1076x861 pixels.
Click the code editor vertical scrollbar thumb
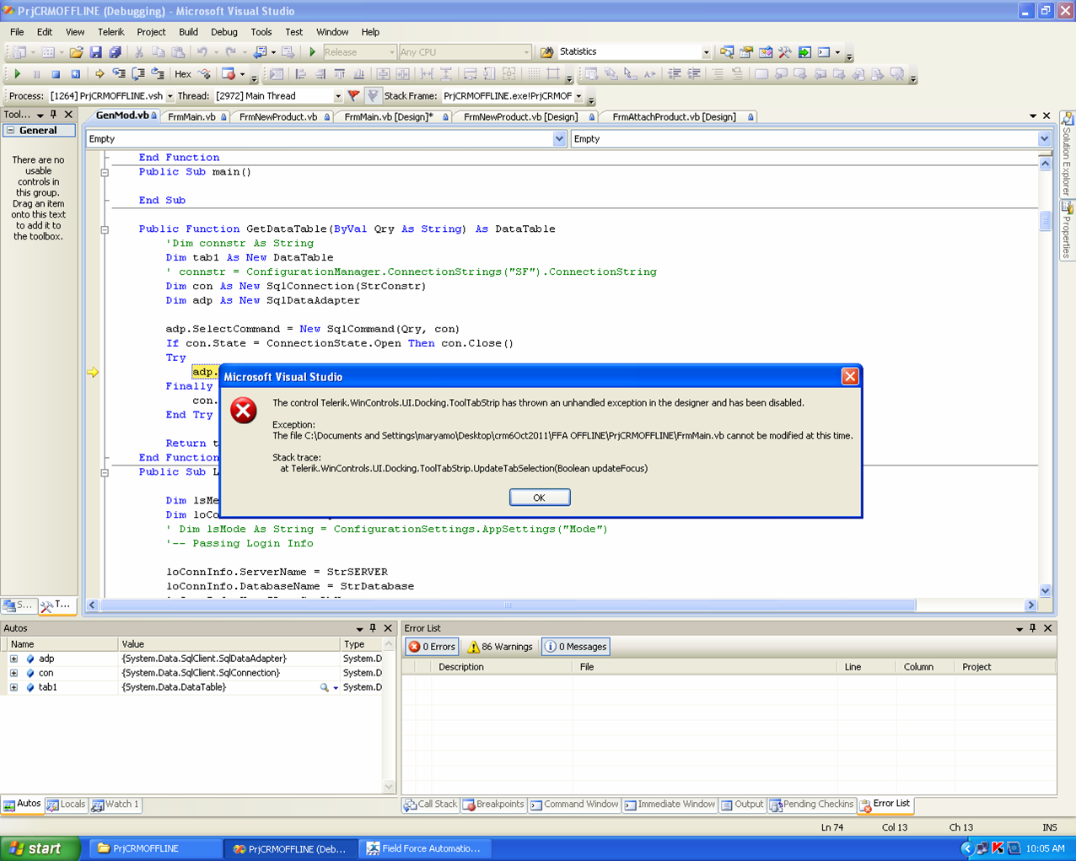[1046, 221]
